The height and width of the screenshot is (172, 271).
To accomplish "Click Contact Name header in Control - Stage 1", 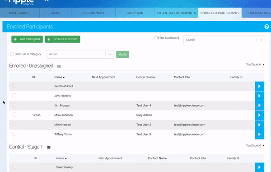I will (157, 158).
